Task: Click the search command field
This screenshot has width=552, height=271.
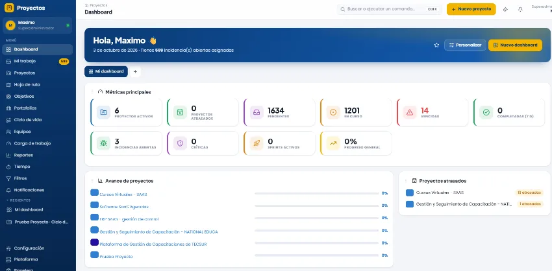Action: 390,9
